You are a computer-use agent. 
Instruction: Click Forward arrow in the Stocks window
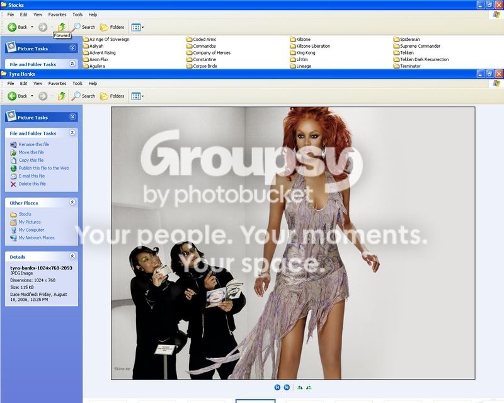43,27
